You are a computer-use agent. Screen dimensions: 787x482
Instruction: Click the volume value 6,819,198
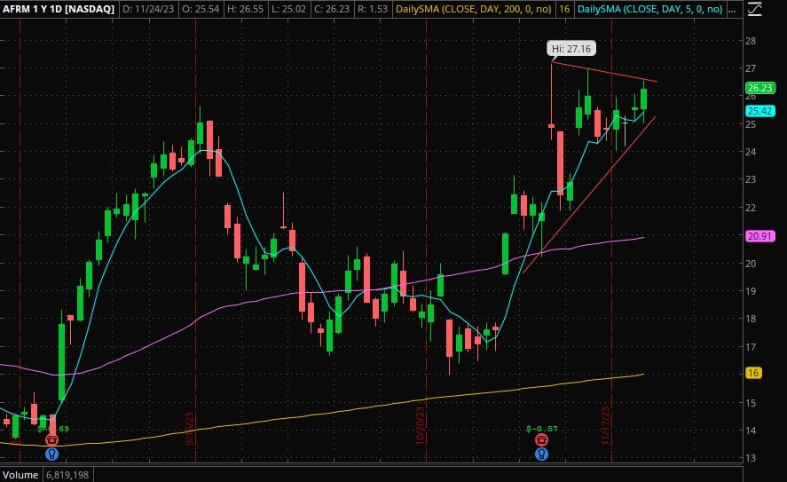(67, 475)
